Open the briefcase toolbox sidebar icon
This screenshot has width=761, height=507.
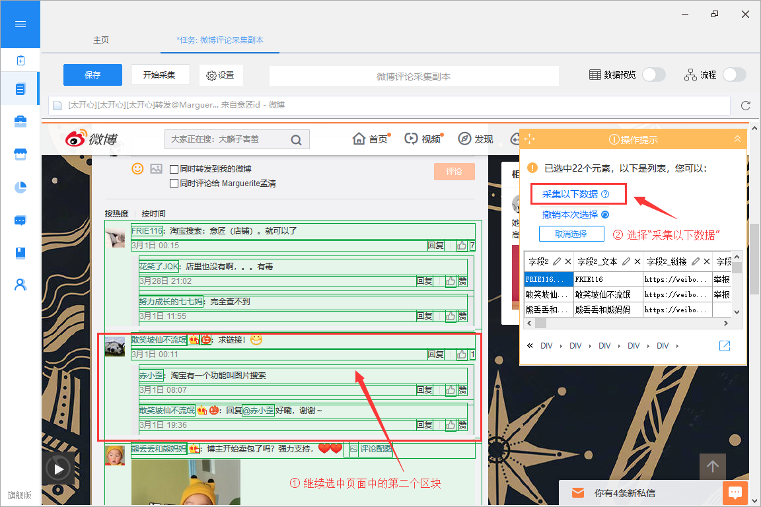click(x=20, y=121)
